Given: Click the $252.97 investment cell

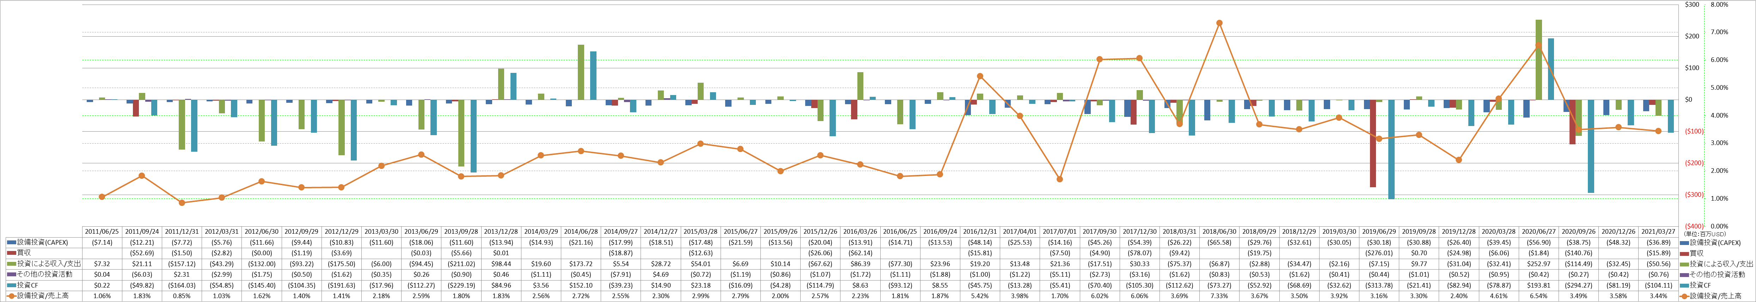Looking at the screenshot, I should [x=1538, y=264].
